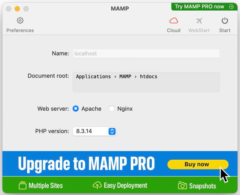The width and height of the screenshot is (240, 195).
Task: Start servers with the power icon
Action: pyautogui.click(x=225, y=21)
